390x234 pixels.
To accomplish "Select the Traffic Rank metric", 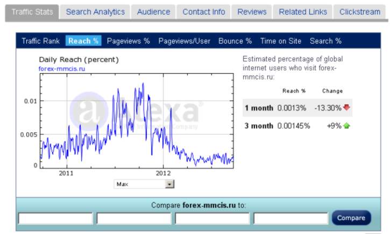I will point(40,41).
